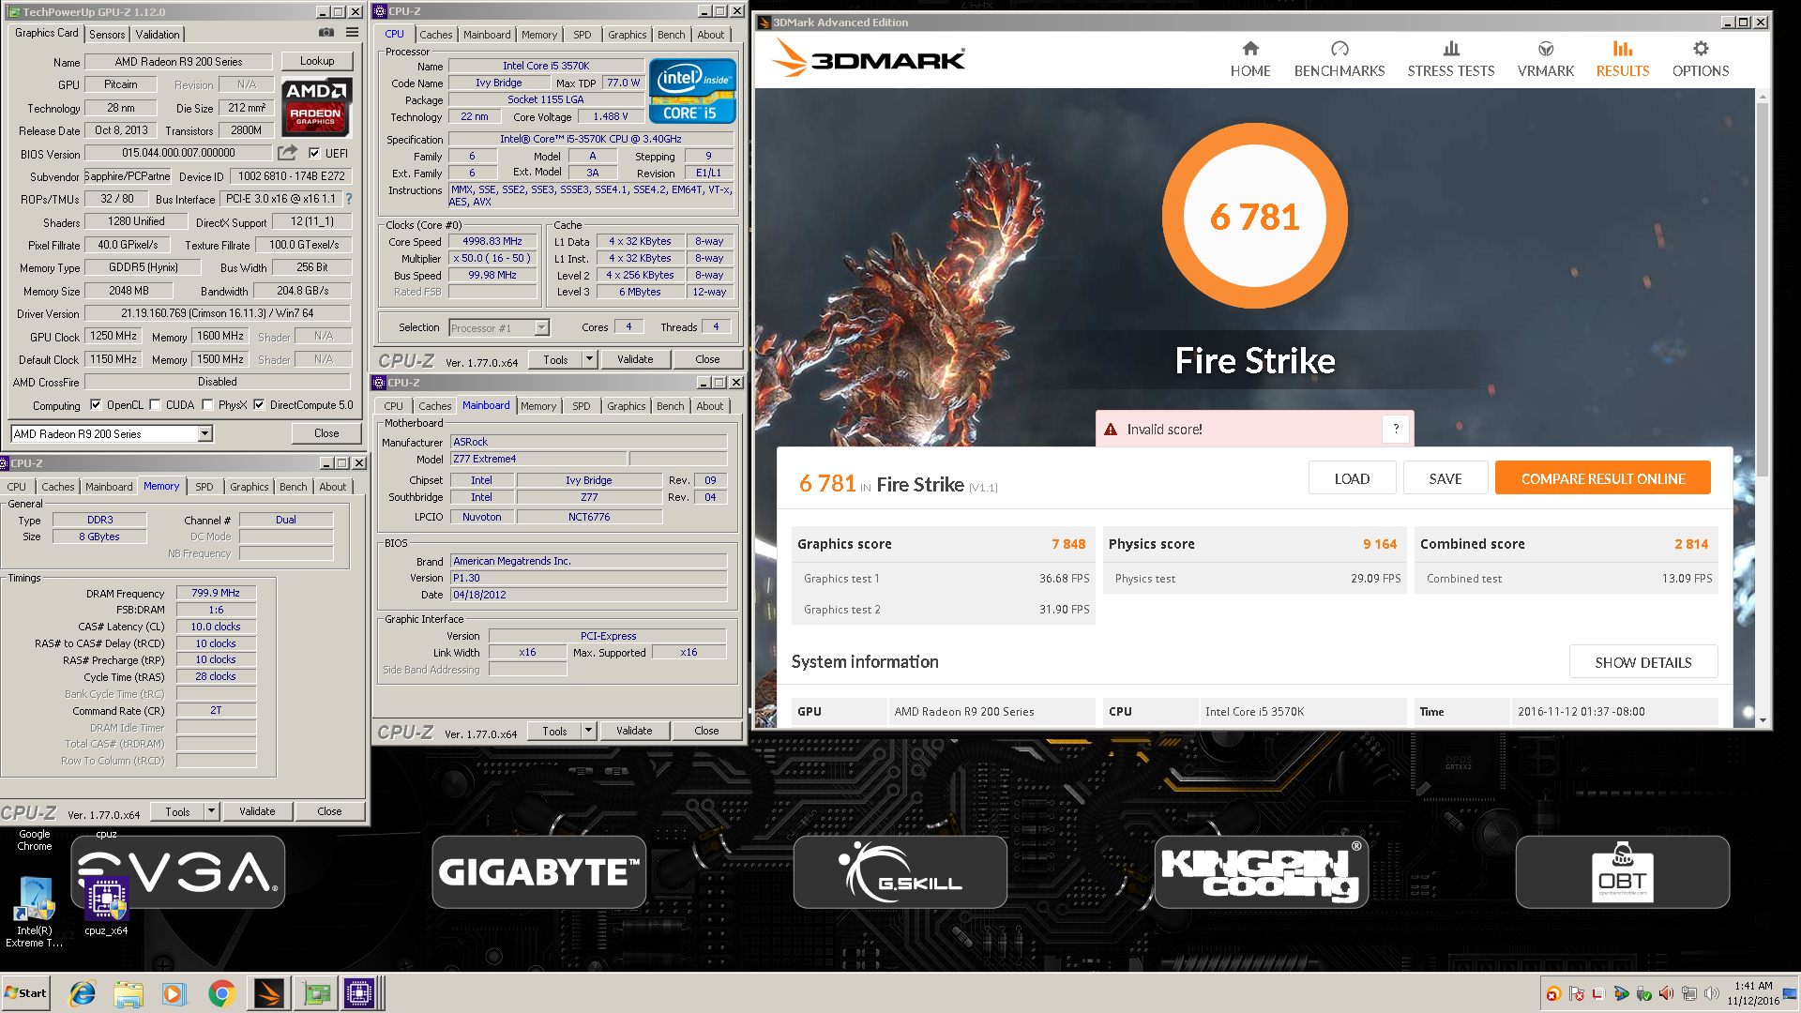Open the 3DMark Stress Tests section
Viewport: 1801px width, 1013px height.
[x=1451, y=59]
